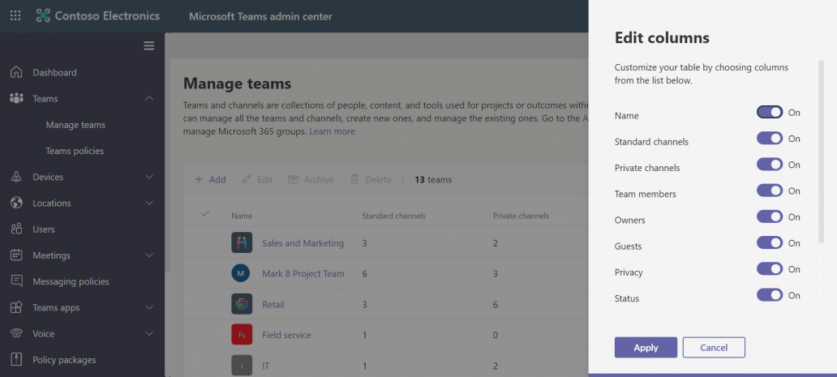This screenshot has height=377, width=837.
Task: Click the Cancel button
Action: point(714,347)
